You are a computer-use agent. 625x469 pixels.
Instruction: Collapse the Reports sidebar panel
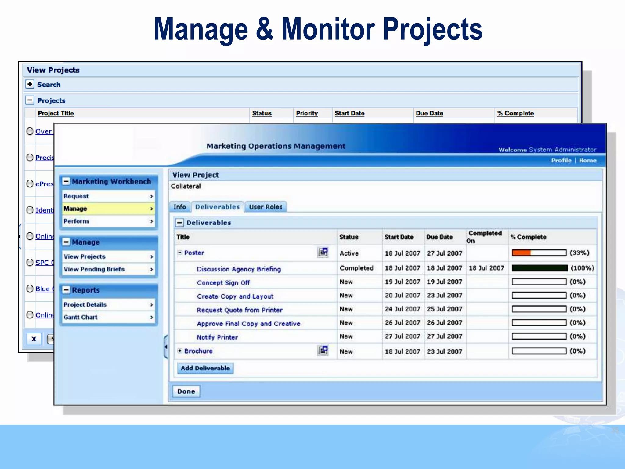66,290
